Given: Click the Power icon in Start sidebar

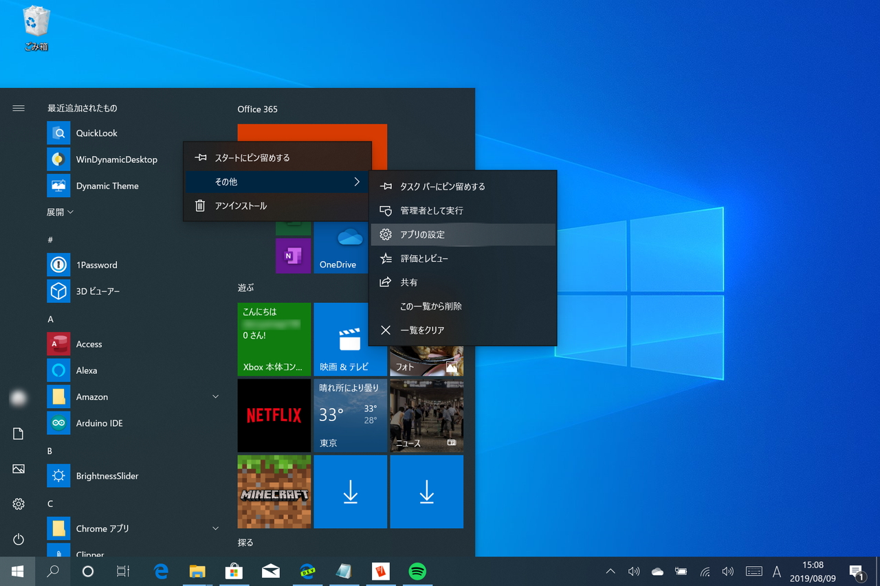Looking at the screenshot, I should (x=19, y=539).
